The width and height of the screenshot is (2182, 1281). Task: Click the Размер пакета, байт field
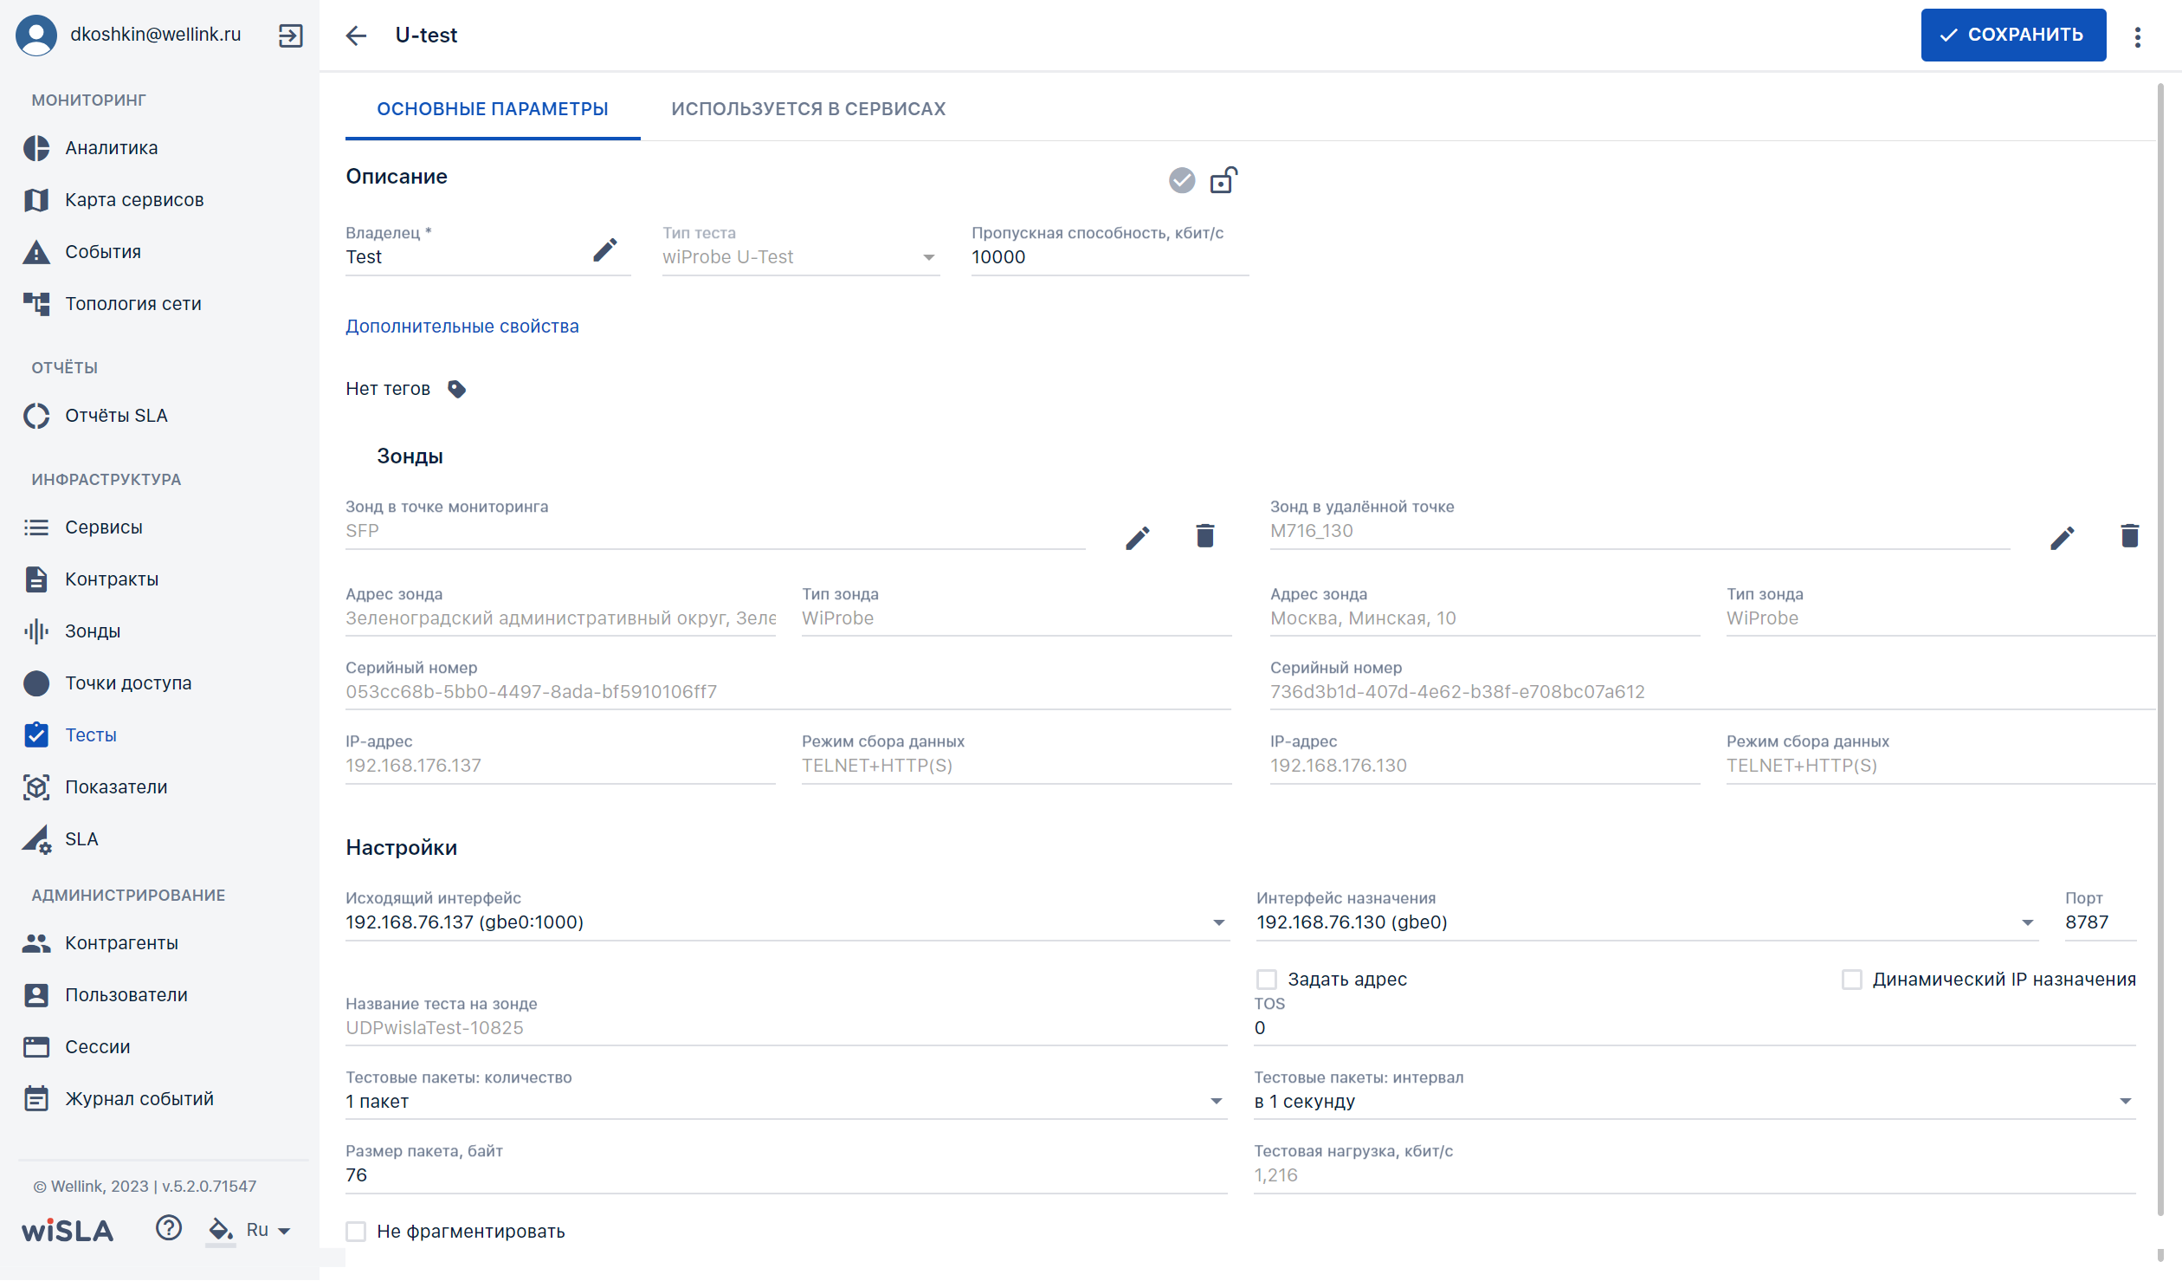pyautogui.click(x=786, y=1175)
